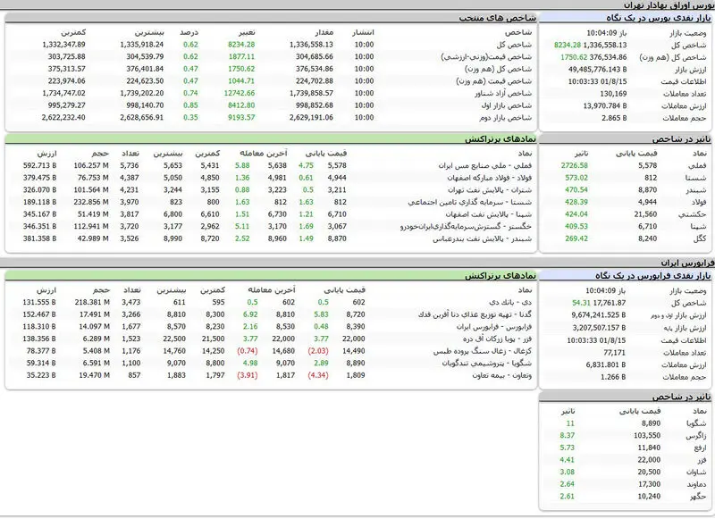The image size is (715, 519).
Task: Click 'فزر' in Farabourse index impact list
Action: click(x=702, y=460)
